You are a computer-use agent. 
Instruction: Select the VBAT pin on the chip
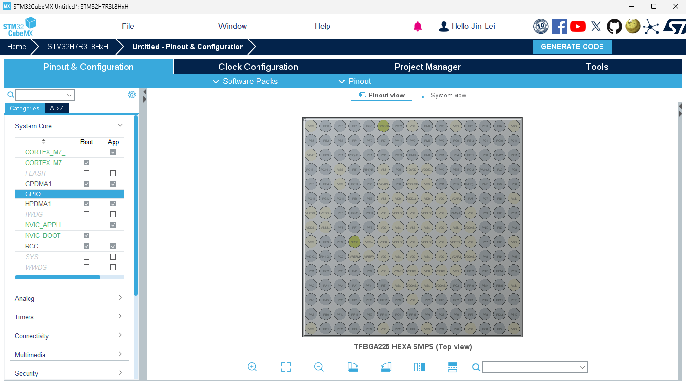click(311, 155)
